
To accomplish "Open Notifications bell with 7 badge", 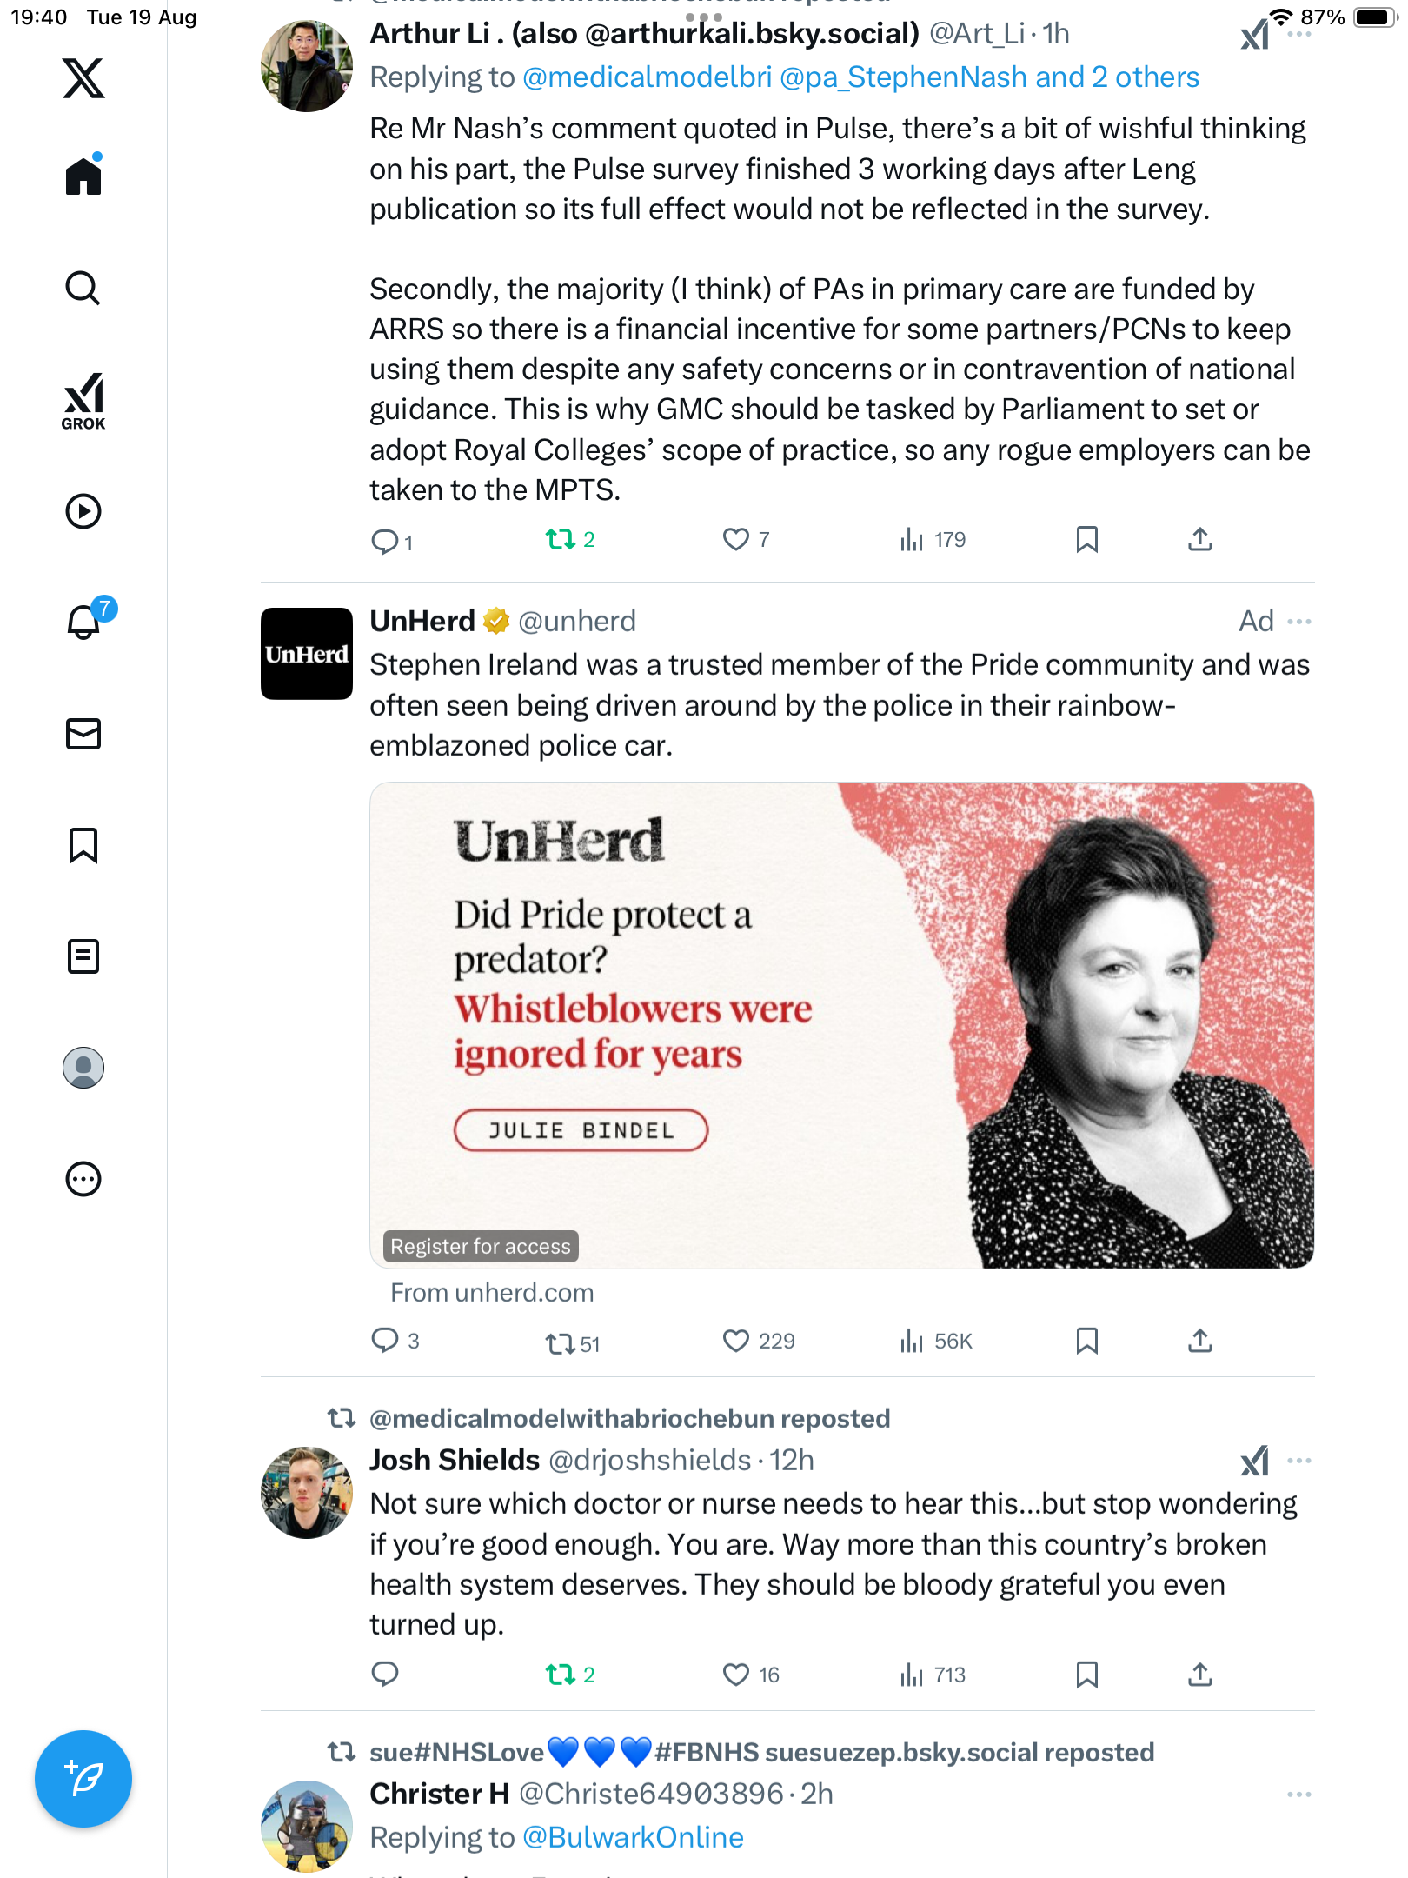I will pos(84,622).
